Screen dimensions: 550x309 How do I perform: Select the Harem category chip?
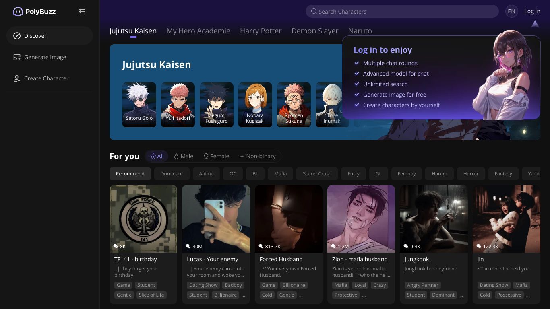pyautogui.click(x=439, y=174)
